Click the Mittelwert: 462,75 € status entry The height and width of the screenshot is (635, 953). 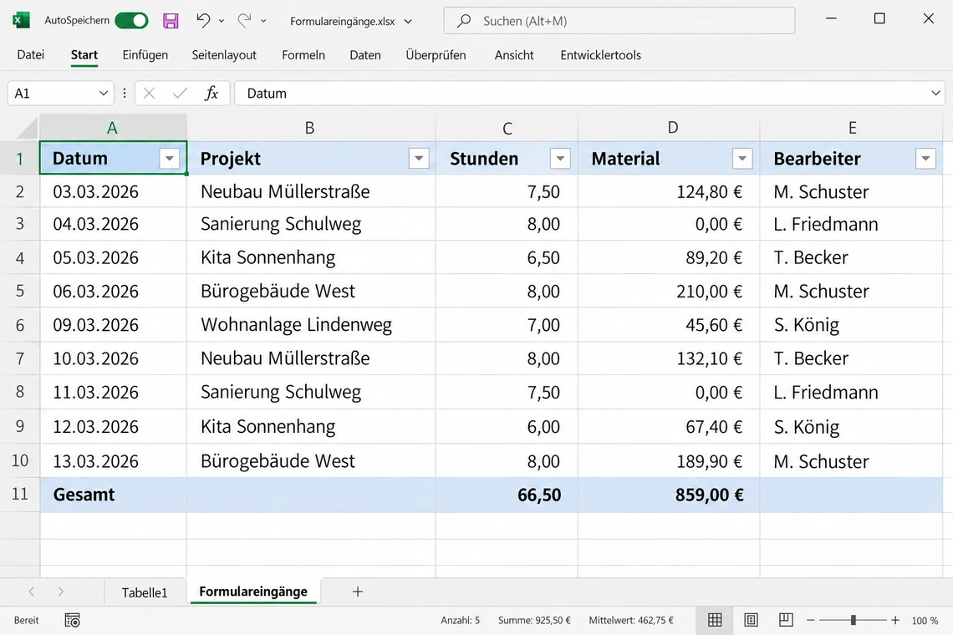point(631,621)
